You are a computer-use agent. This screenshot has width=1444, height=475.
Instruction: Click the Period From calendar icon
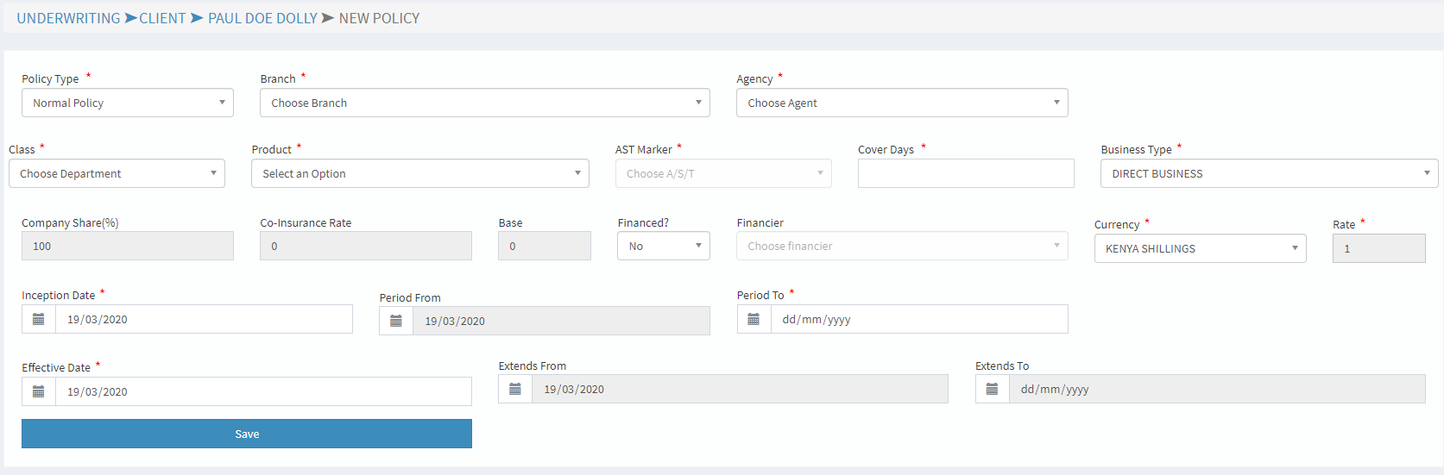pyautogui.click(x=396, y=321)
